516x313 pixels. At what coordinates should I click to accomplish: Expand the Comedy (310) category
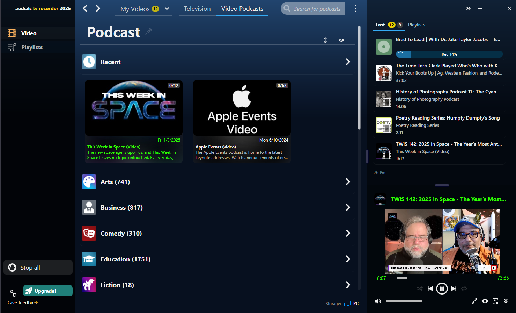[348, 233]
